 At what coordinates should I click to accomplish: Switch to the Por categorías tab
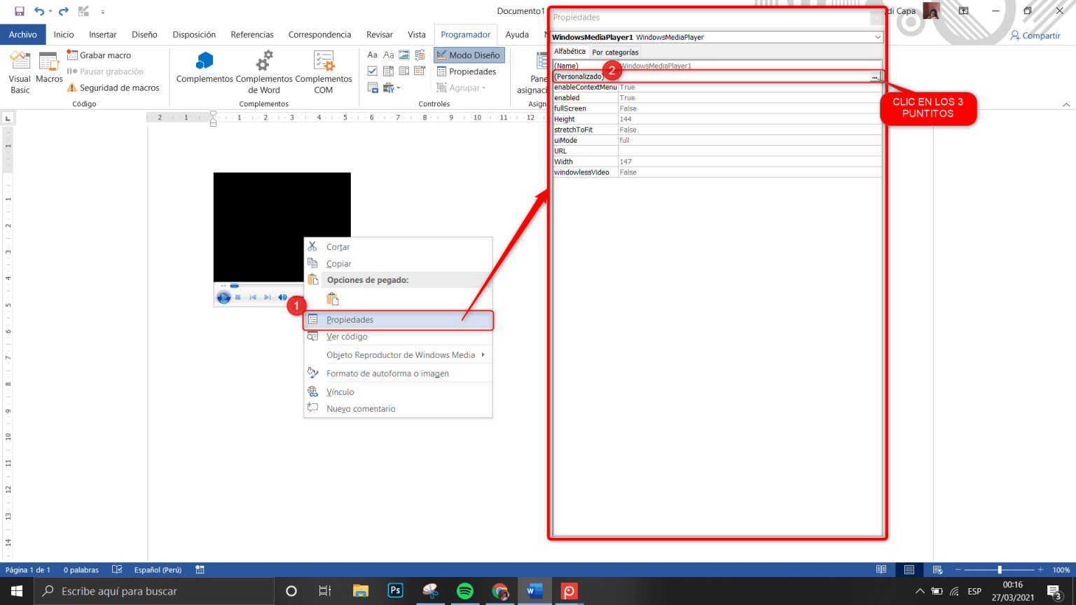[x=615, y=51]
